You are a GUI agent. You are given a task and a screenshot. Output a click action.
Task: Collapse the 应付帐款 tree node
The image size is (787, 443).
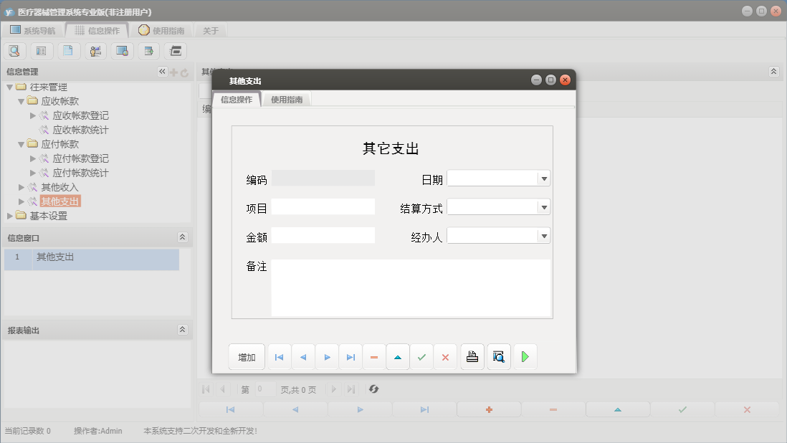pyautogui.click(x=22, y=143)
